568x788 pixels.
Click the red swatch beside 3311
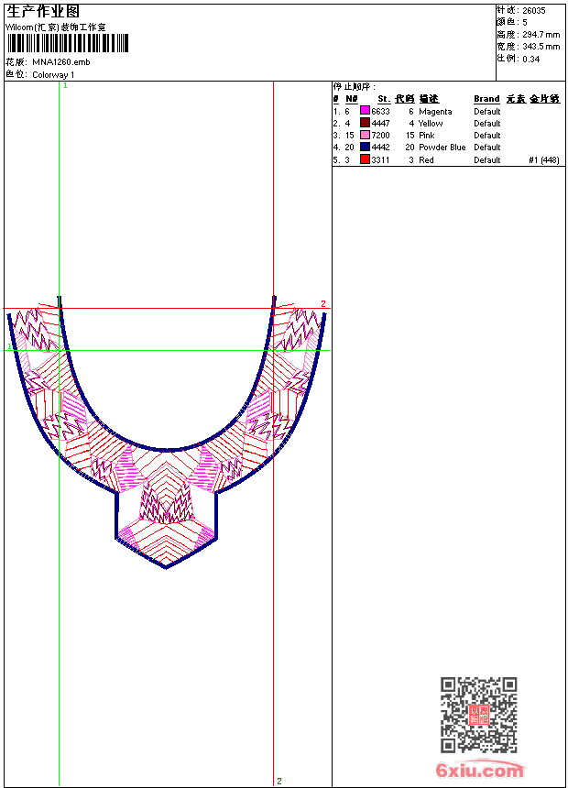365,159
